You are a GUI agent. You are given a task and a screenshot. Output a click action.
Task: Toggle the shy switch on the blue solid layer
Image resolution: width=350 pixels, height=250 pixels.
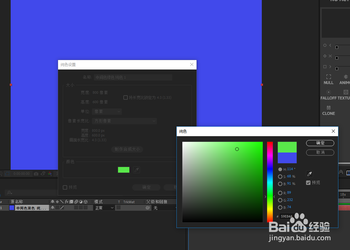point(53,208)
